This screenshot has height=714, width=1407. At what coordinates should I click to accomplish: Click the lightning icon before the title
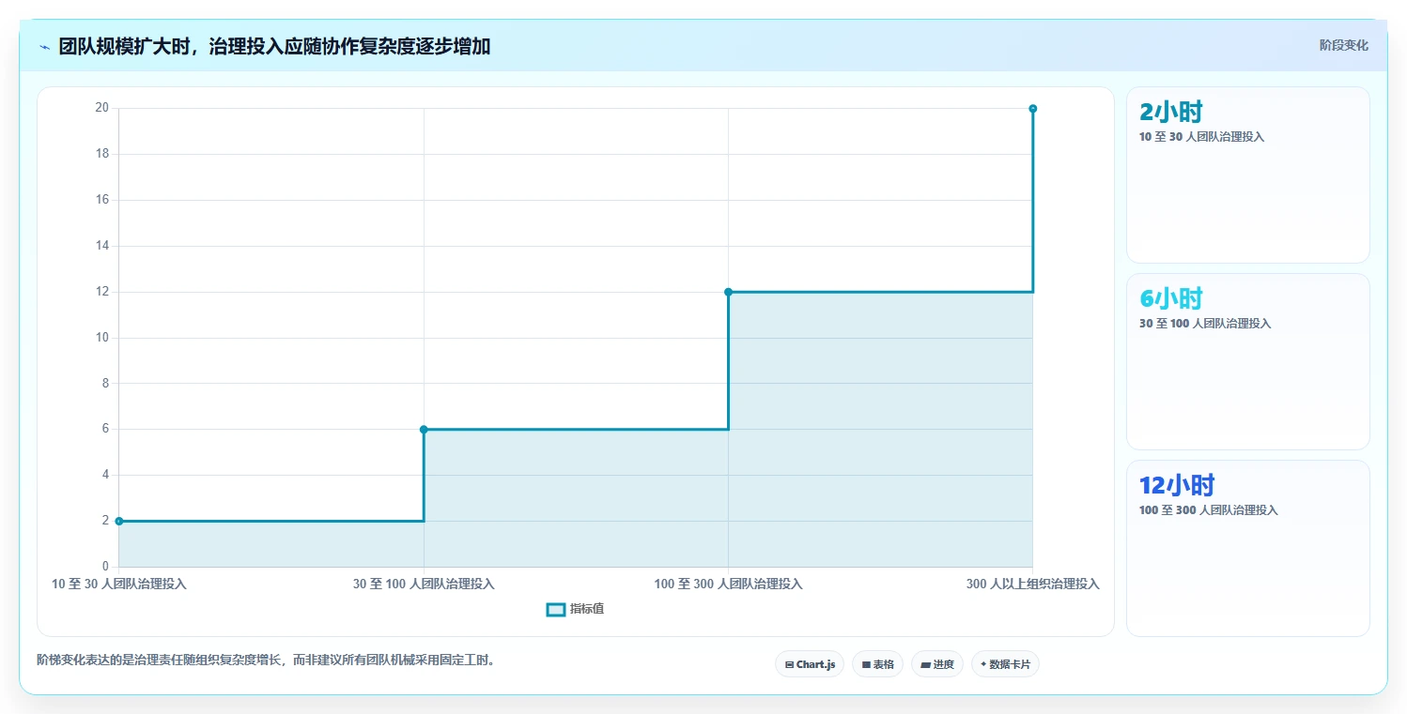point(44,46)
